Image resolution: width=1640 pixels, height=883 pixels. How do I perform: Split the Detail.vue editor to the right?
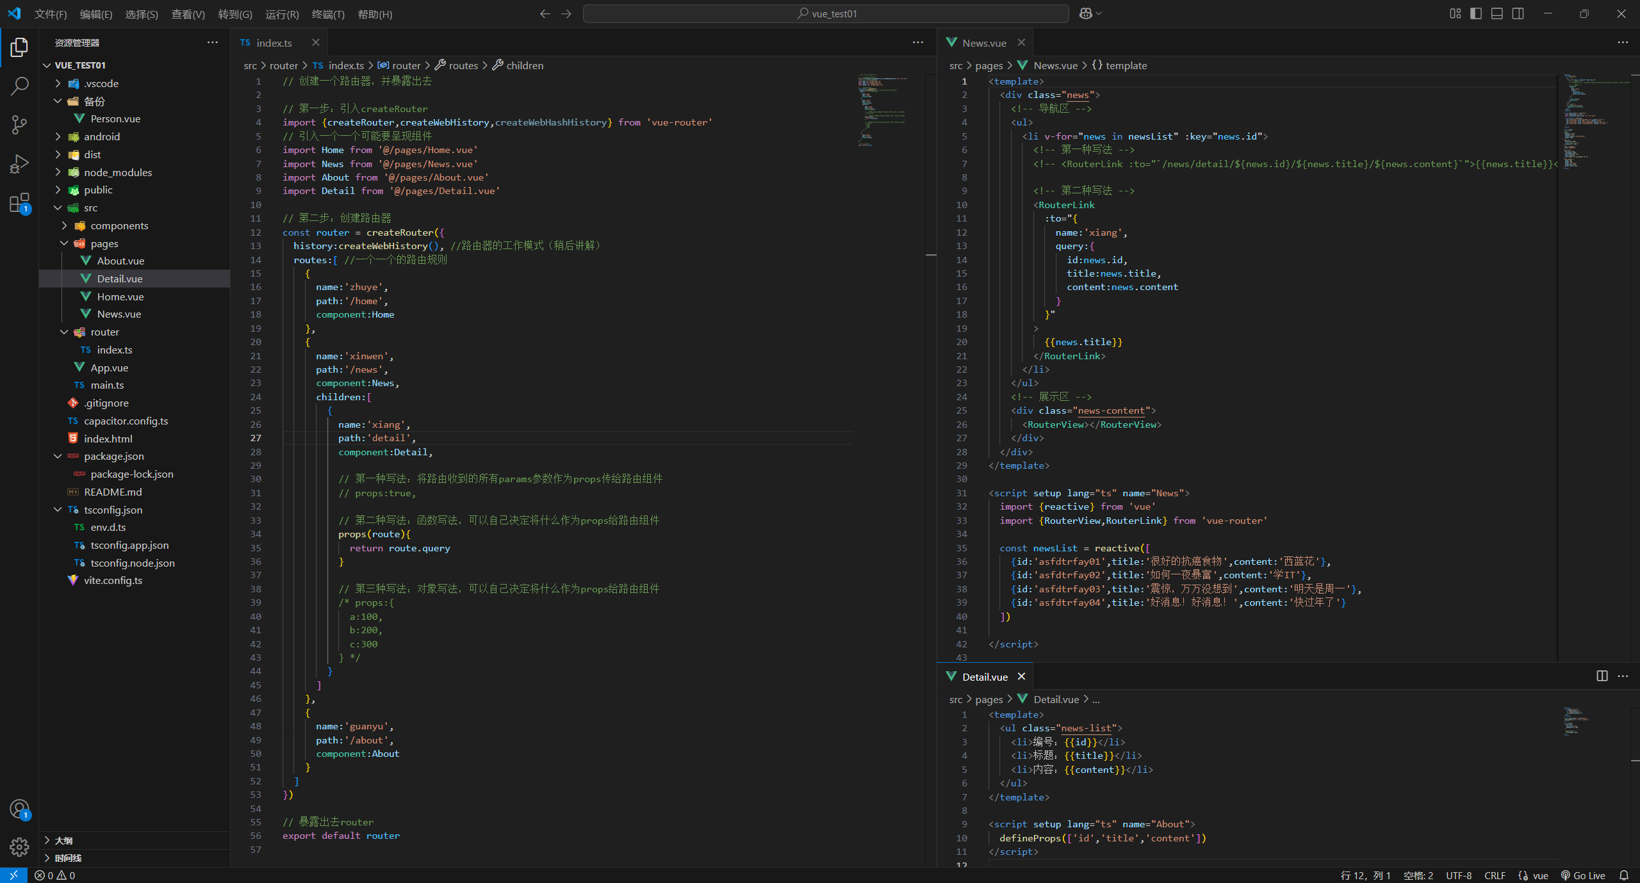pyautogui.click(x=1602, y=676)
